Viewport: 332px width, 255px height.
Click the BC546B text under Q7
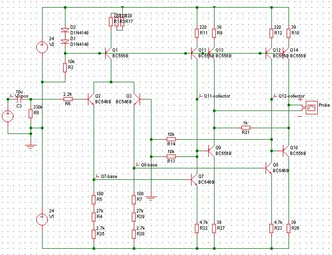point(206,182)
